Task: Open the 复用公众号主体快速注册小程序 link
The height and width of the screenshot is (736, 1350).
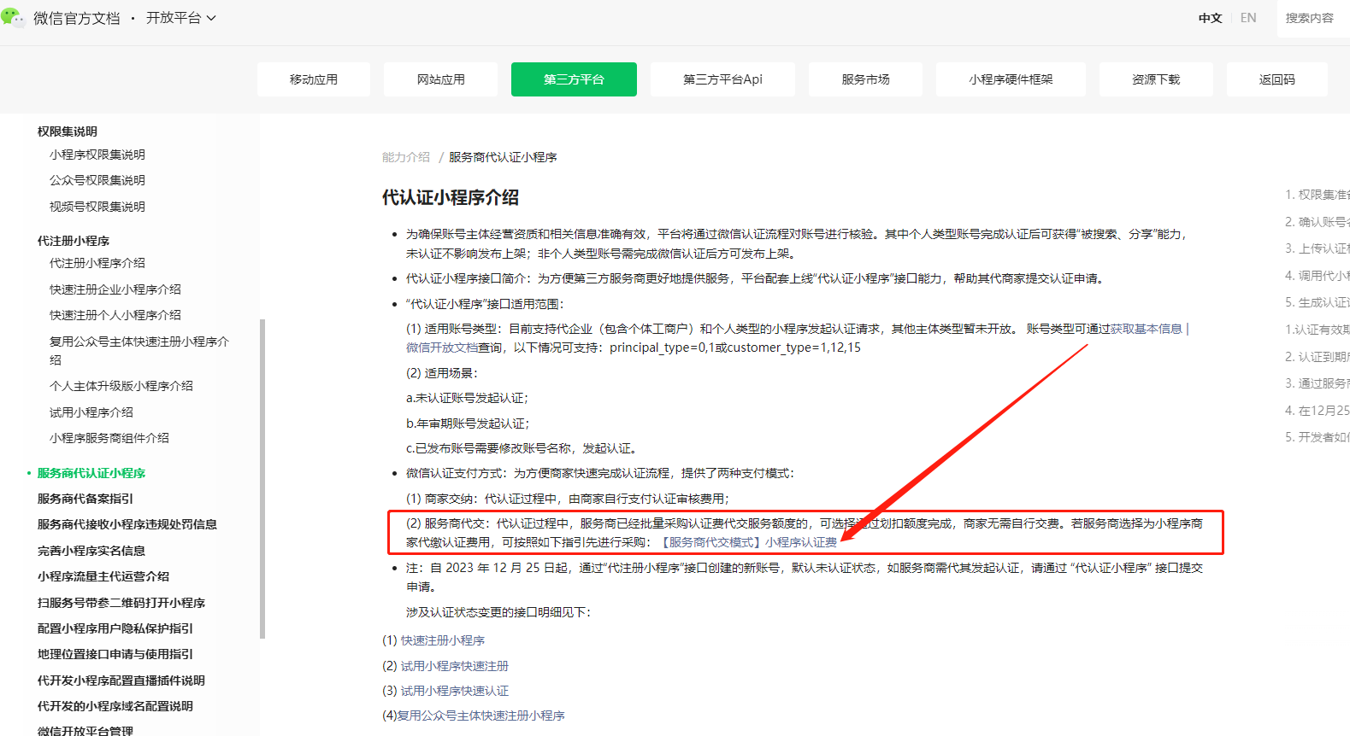Action: coord(481,716)
